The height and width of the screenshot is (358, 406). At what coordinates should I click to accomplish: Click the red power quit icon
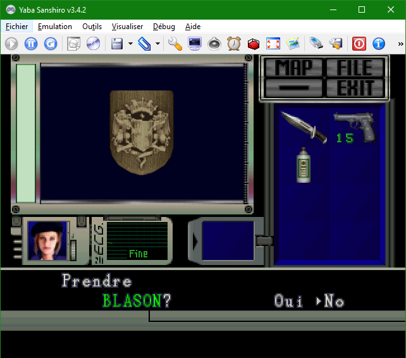pyautogui.click(x=359, y=44)
